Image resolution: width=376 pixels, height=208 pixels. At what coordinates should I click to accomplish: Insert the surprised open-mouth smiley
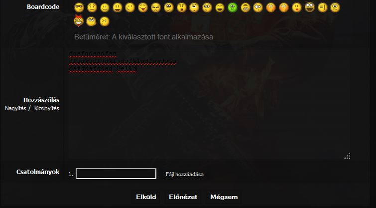(181, 7)
